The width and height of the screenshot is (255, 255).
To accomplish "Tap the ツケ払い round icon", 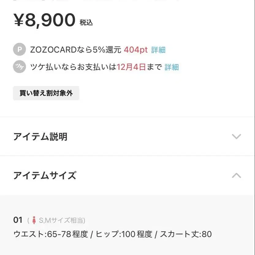I will (19, 67).
